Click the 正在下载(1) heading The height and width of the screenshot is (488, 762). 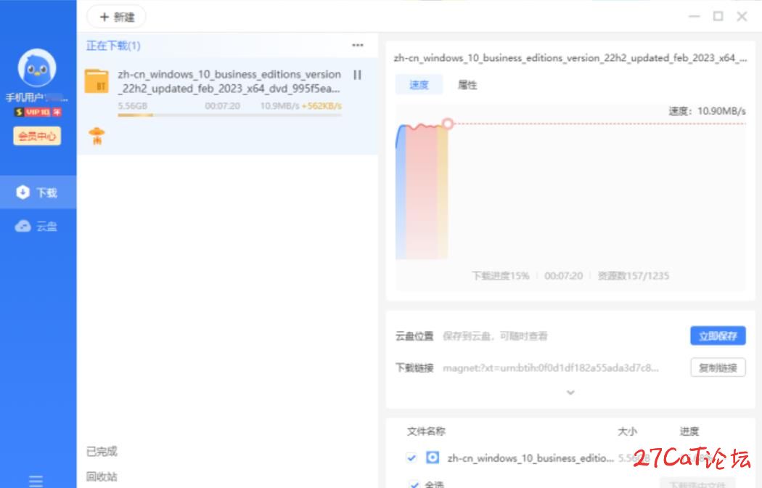click(113, 46)
